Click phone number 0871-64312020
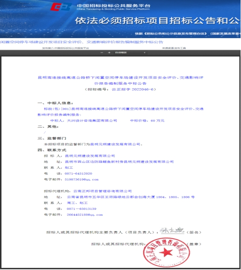The image size is (241, 270). point(78,174)
